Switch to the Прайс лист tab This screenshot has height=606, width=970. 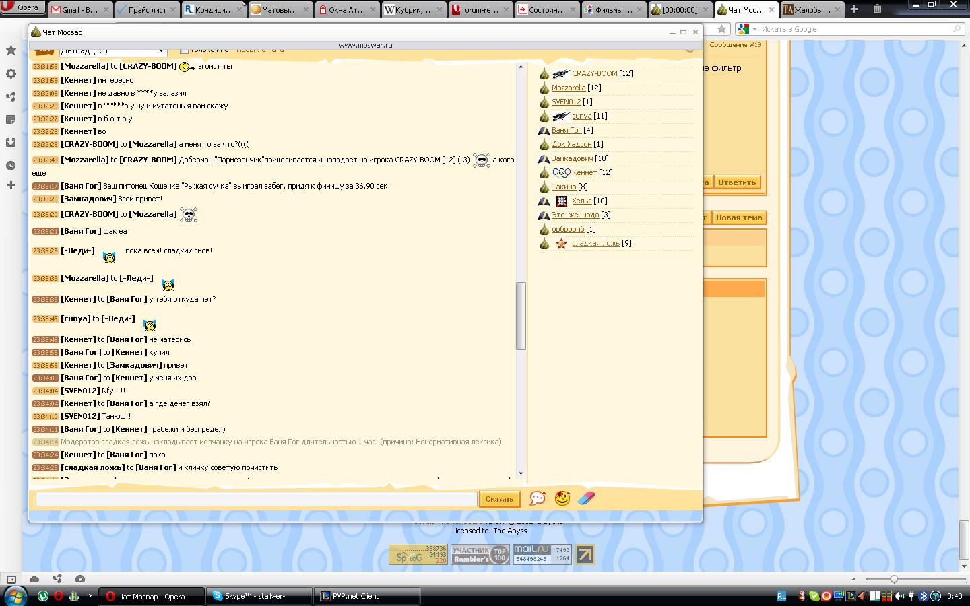[x=146, y=9]
